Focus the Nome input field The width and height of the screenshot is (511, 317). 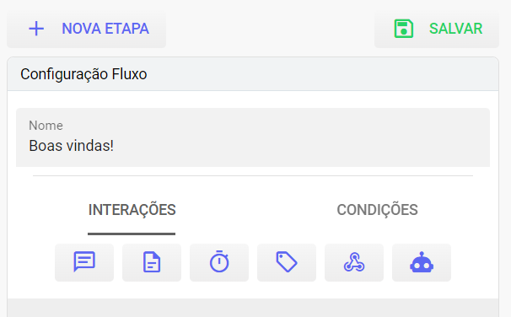tap(253, 137)
